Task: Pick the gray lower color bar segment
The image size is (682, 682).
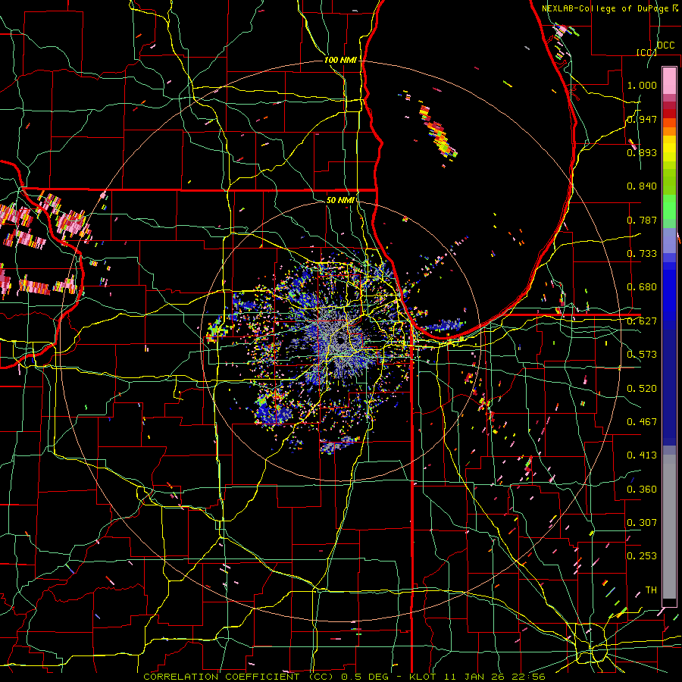Action: (669, 527)
